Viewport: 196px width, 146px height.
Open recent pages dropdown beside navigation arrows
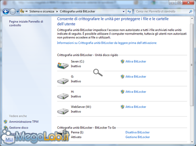(x=17, y=12)
